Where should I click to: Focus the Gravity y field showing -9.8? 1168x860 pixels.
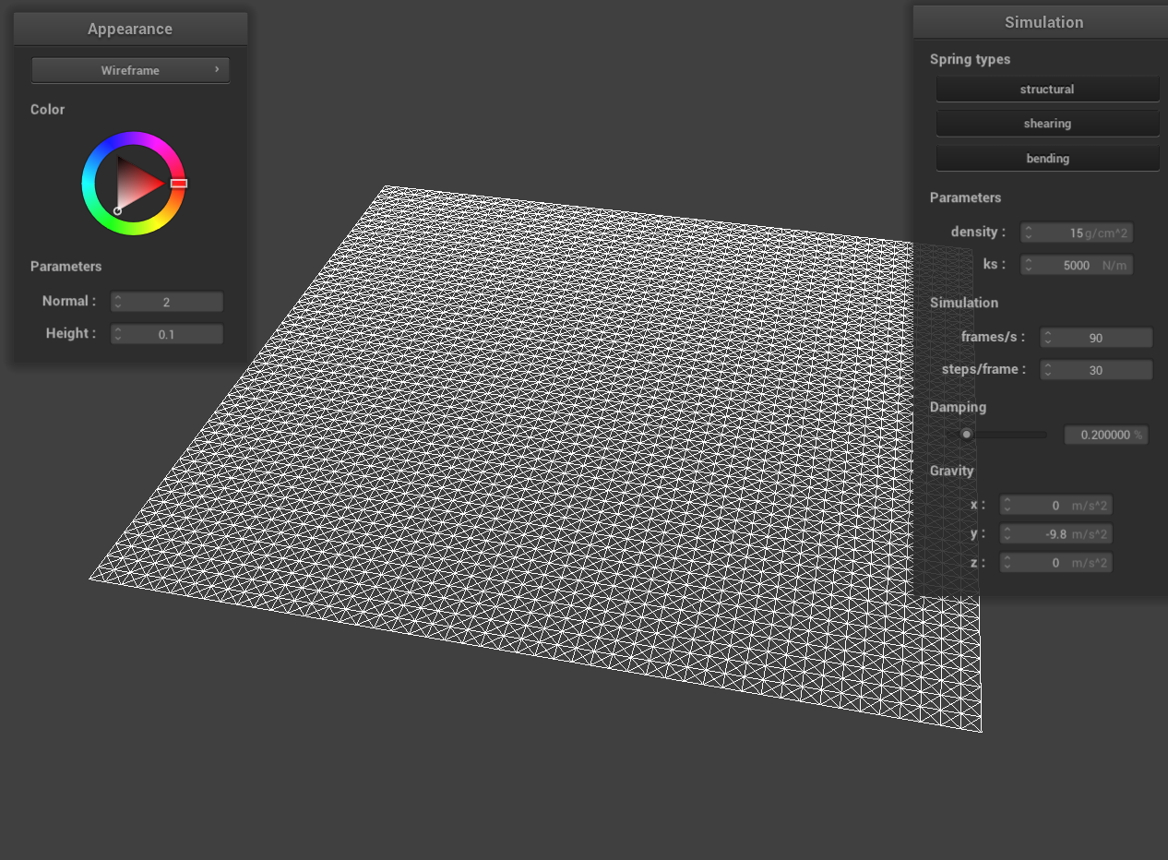(1056, 534)
